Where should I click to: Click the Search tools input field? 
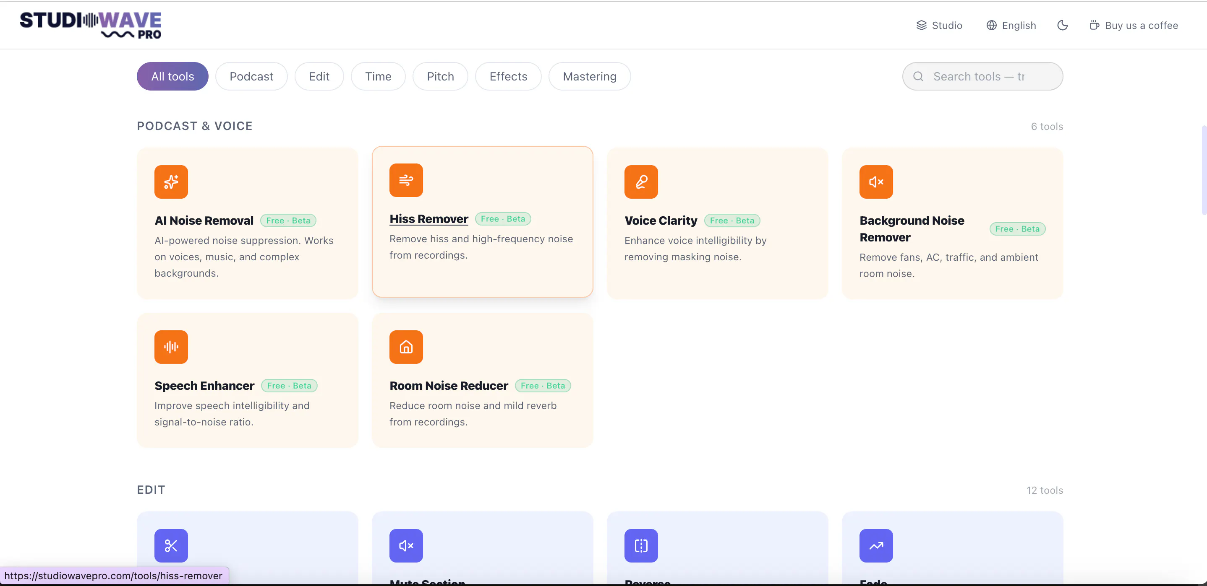(982, 76)
